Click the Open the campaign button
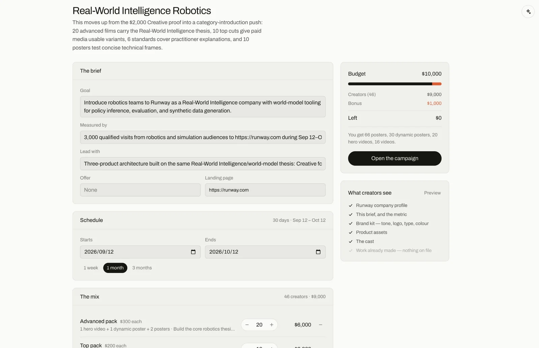The width and height of the screenshot is (539, 348). click(x=394, y=159)
